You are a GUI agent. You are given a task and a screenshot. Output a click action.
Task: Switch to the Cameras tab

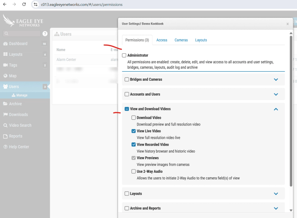(181, 40)
